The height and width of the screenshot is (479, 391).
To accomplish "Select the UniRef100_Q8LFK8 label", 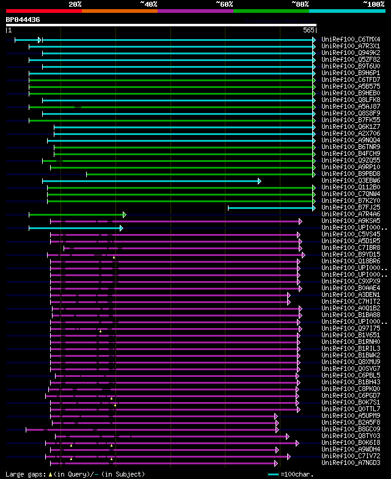I will (351, 100).
